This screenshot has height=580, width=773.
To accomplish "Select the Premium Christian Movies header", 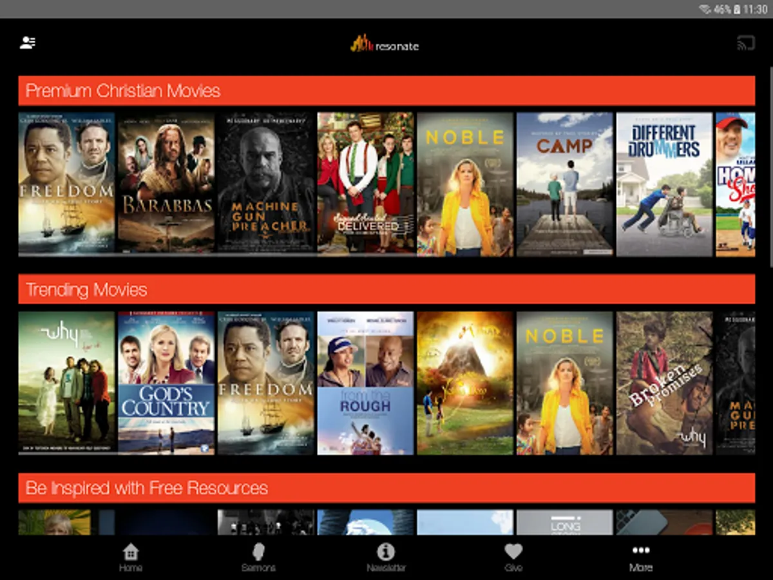I will (386, 91).
